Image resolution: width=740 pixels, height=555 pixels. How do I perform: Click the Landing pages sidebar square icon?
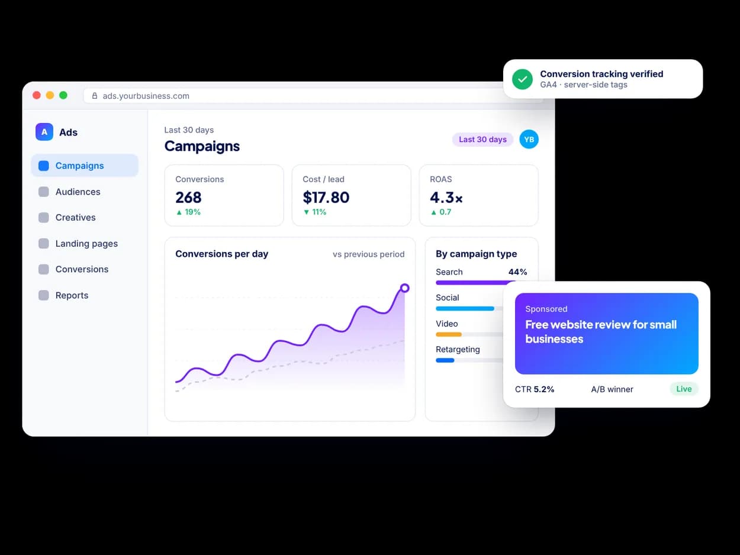(x=44, y=244)
